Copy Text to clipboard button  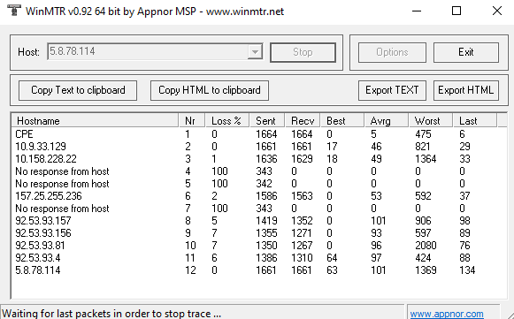point(78,90)
